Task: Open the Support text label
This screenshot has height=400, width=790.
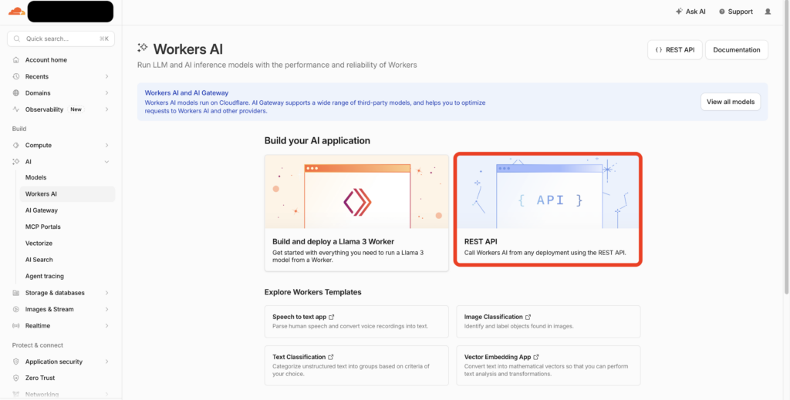Action: point(740,12)
